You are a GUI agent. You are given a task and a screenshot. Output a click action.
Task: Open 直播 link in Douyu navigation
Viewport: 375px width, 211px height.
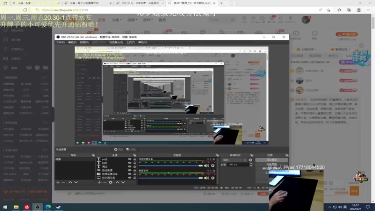tap(102, 20)
